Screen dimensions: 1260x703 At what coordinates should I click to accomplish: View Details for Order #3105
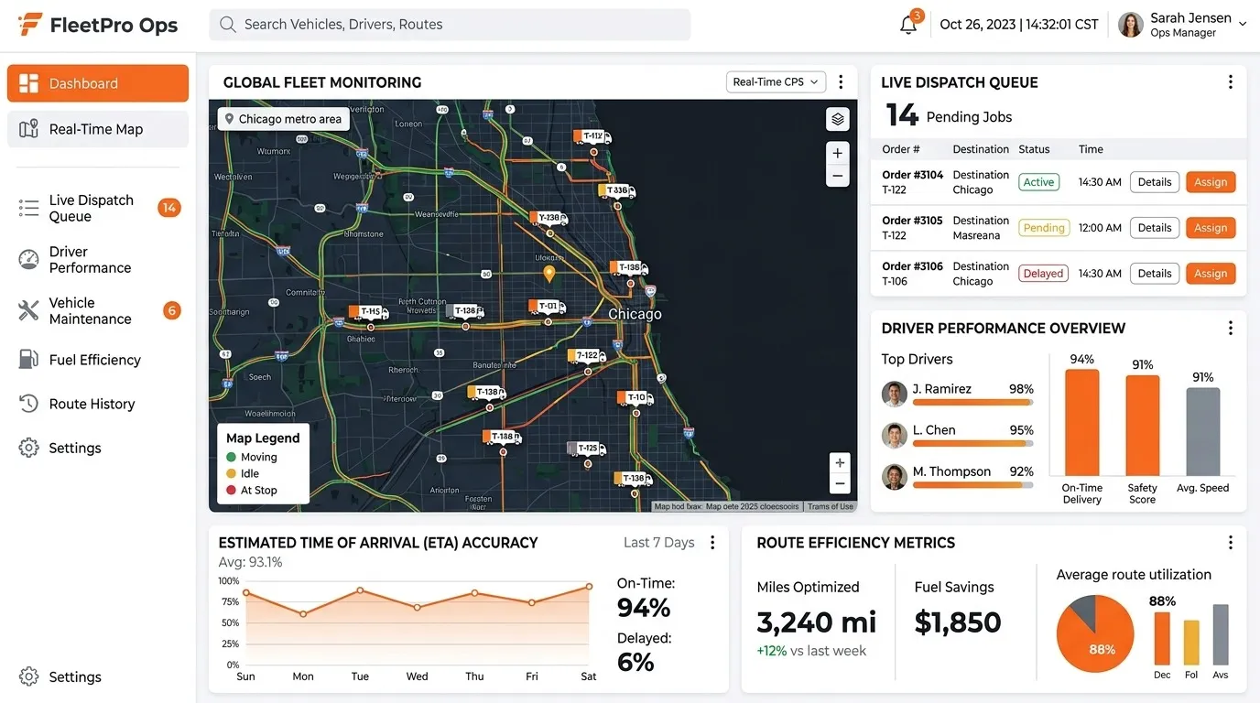pos(1155,228)
